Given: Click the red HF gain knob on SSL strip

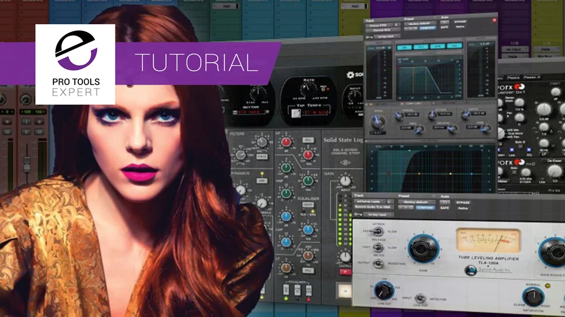Looking at the screenshot, I should (286, 142).
